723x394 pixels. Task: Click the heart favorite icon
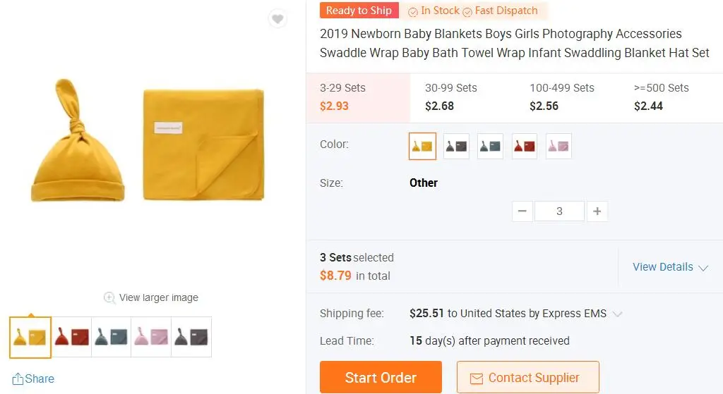click(x=277, y=19)
